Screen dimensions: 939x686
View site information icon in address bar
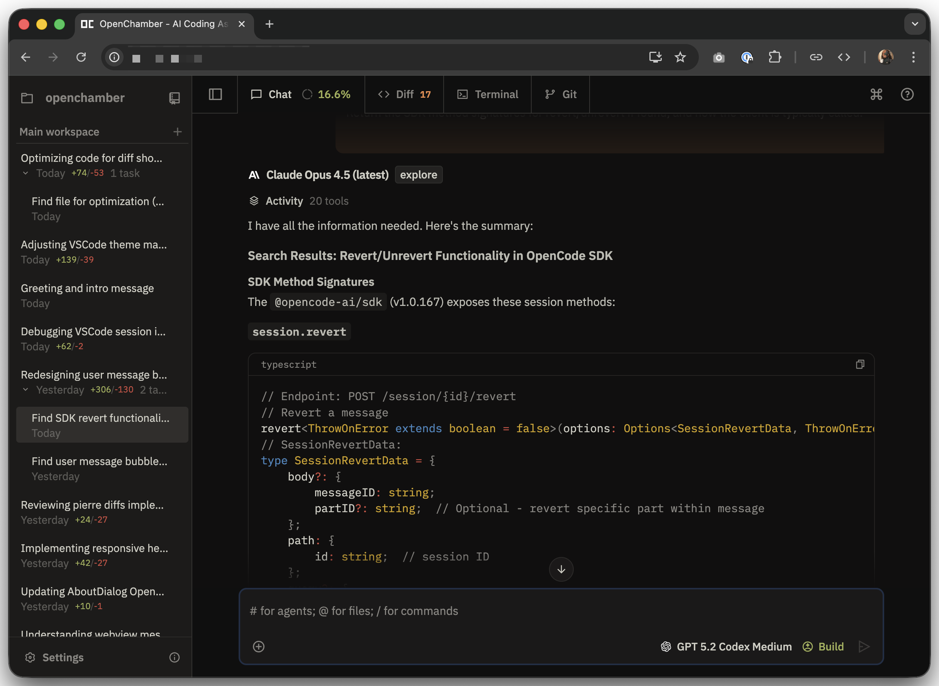[114, 57]
